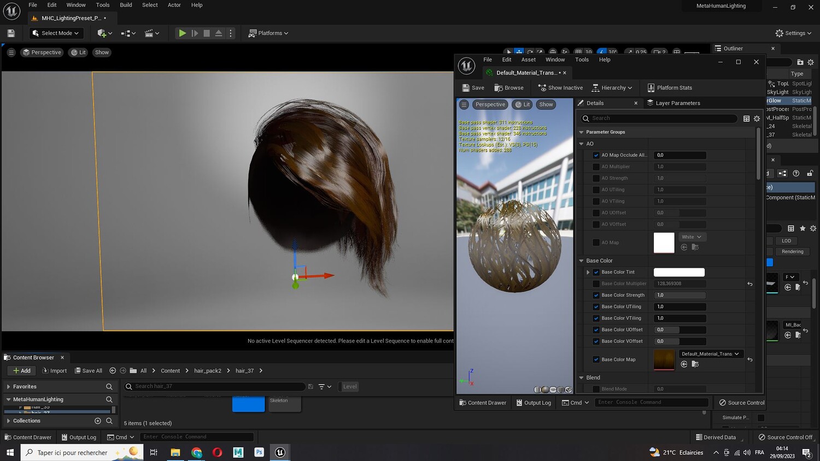Open the Asset menu in material editor

click(528, 60)
